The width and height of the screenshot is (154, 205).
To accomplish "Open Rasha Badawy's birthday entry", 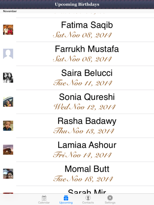I will coord(77,126).
